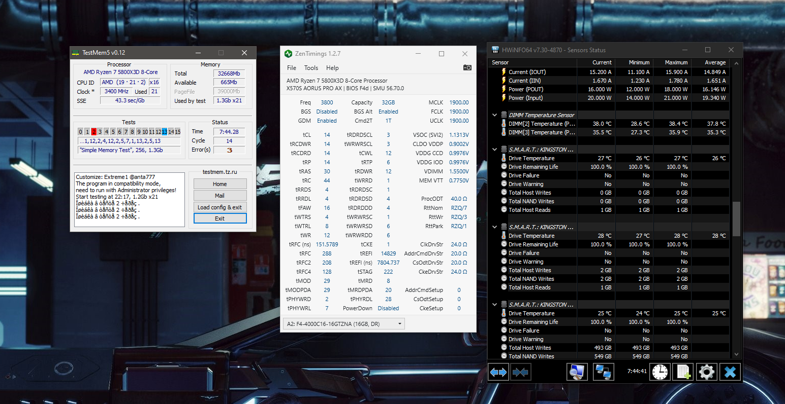785x404 pixels.
Task: Click the elapsed time 7:44:41 in HWiNFO64
Action: 637,371
